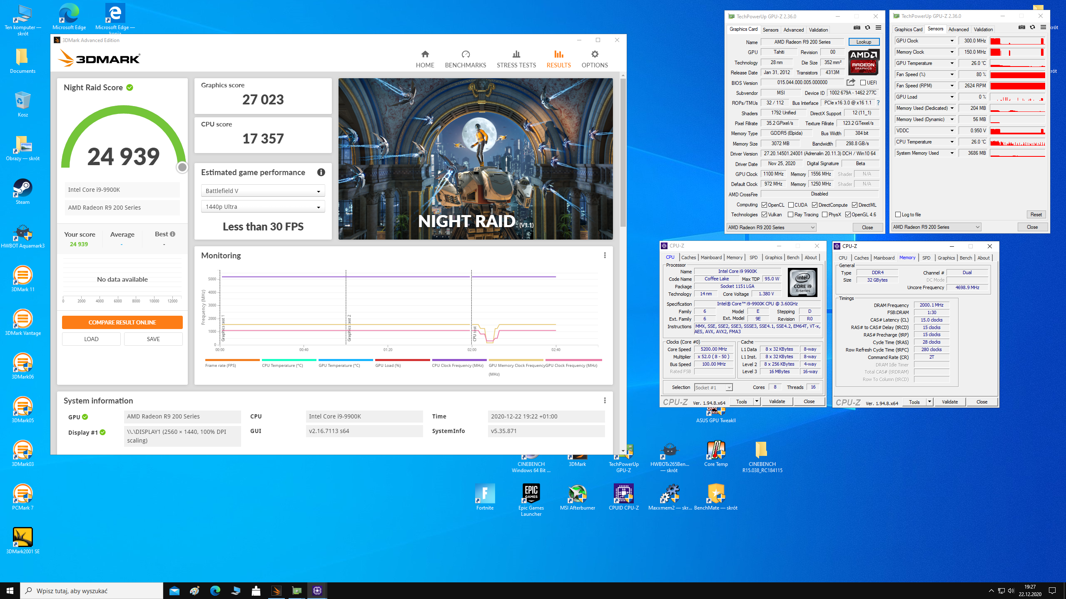The width and height of the screenshot is (1066, 599).
Task: Open hamburger menu in GPU-Z Sensors window
Action: tap(1043, 27)
